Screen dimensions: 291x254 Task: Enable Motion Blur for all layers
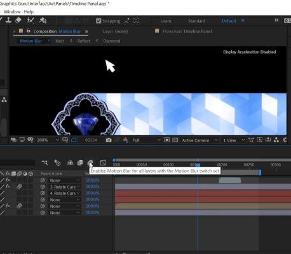pyautogui.click(x=90, y=163)
